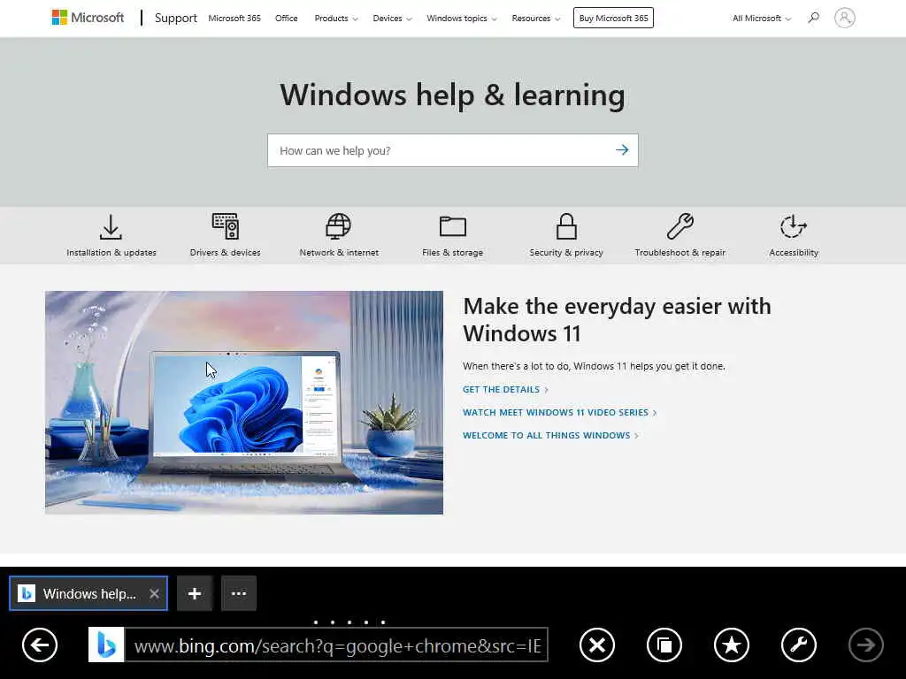Click the Make the everyday easier heading
This screenshot has width=906, height=679.
click(617, 320)
